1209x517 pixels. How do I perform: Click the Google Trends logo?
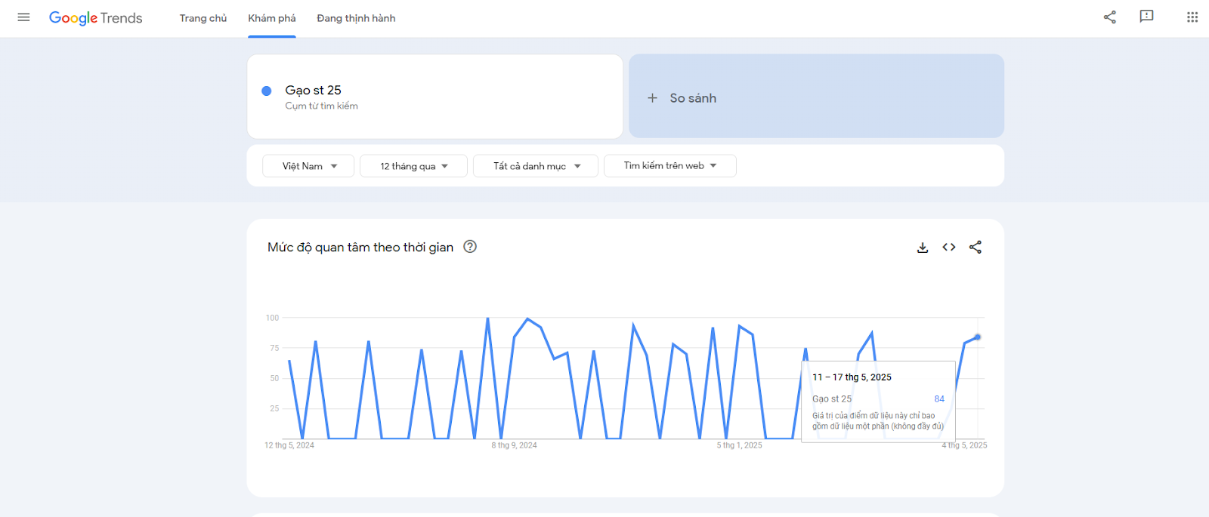96,18
